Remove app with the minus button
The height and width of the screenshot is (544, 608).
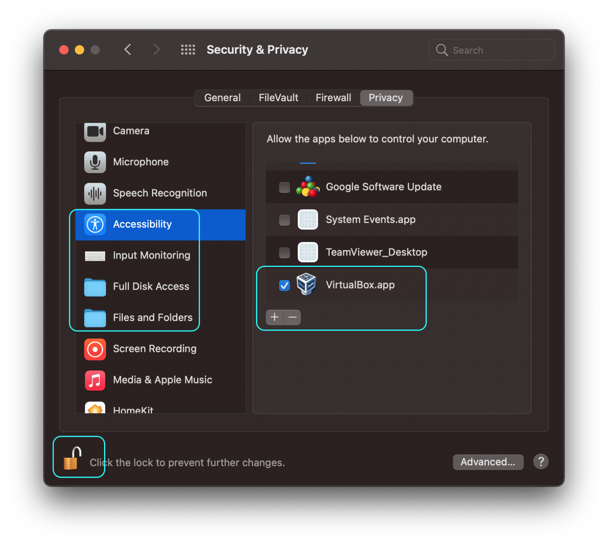tap(293, 317)
